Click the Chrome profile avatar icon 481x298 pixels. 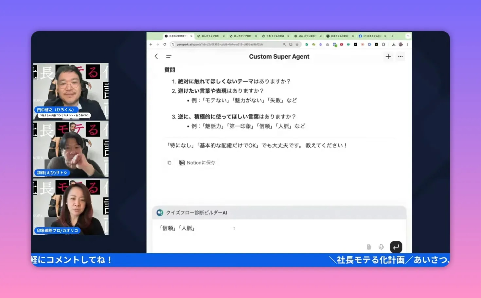click(x=400, y=44)
